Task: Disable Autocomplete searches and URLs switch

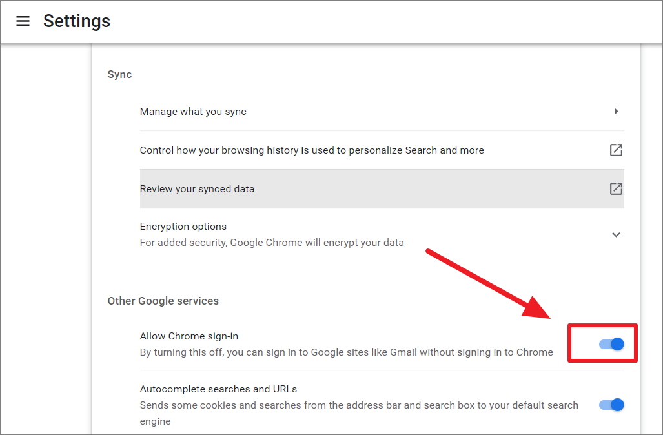Action: [x=611, y=405]
